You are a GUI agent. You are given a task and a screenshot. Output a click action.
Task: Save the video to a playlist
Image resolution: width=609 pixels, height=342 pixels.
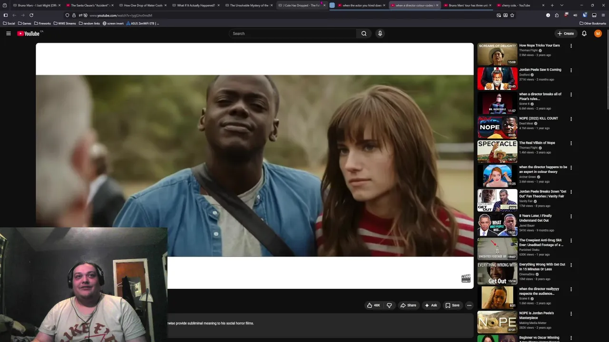(452, 305)
